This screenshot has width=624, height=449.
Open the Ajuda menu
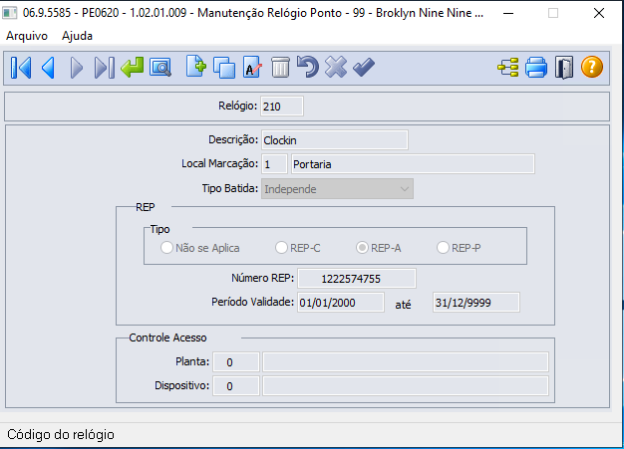[x=77, y=36]
